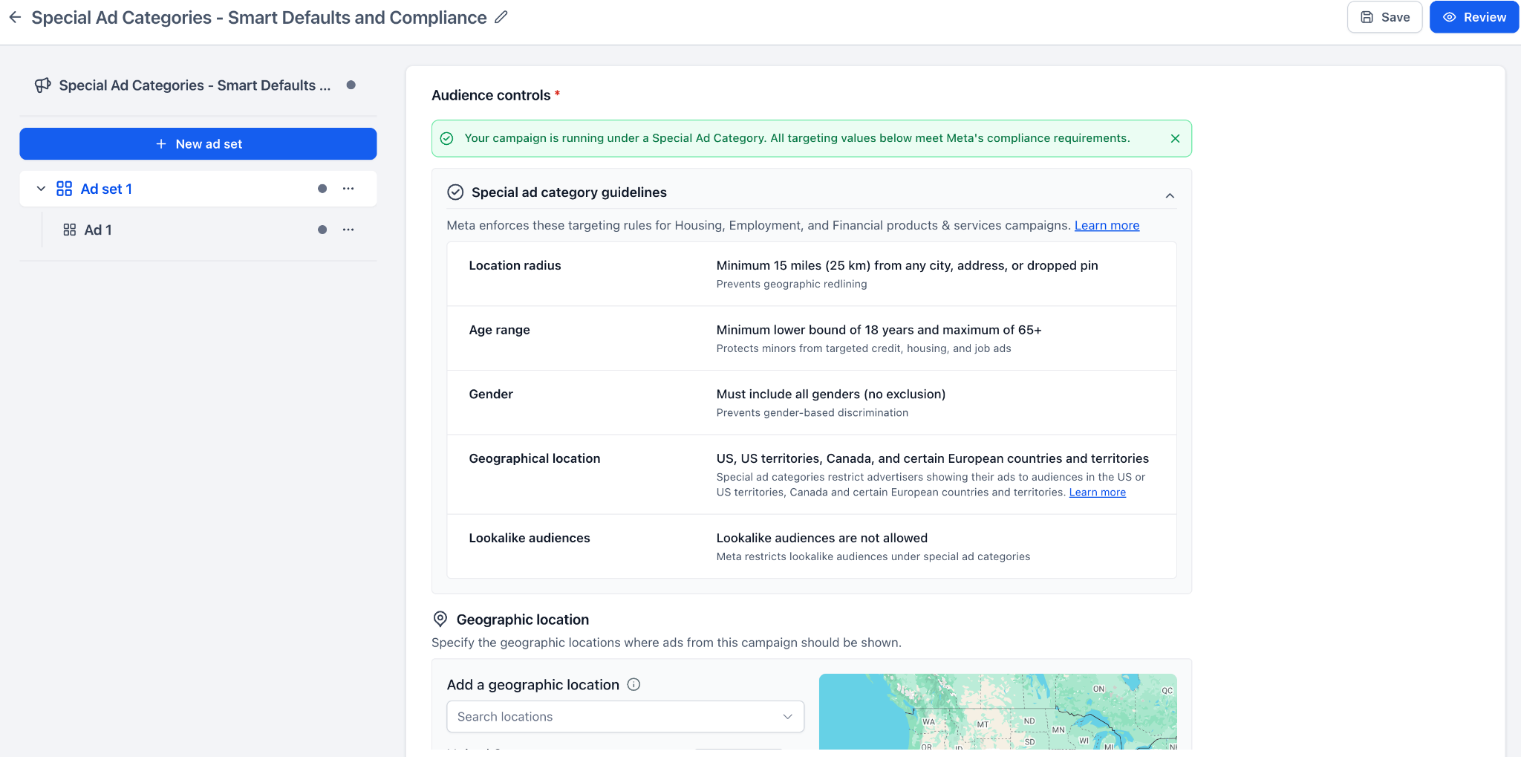Click the geographic location pin icon
Screen dimensions: 1521x757
click(x=440, y=619)
